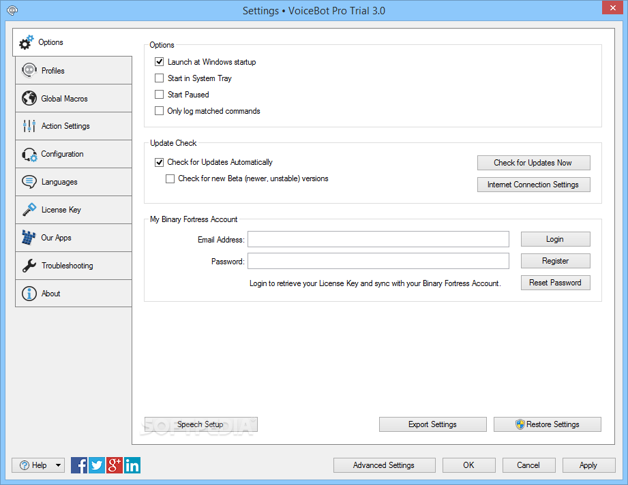Click the Global Macros globe icon
628x485 pixels.
pyautogui.click(x=29, y=98)
